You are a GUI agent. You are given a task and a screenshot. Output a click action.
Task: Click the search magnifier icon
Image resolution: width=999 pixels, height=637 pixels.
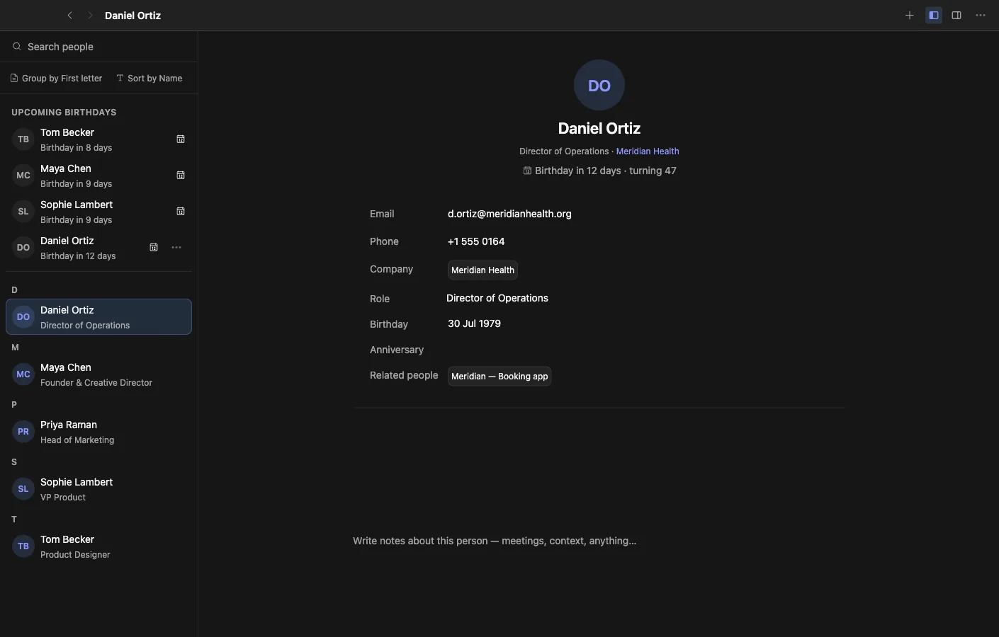point(16,47)
